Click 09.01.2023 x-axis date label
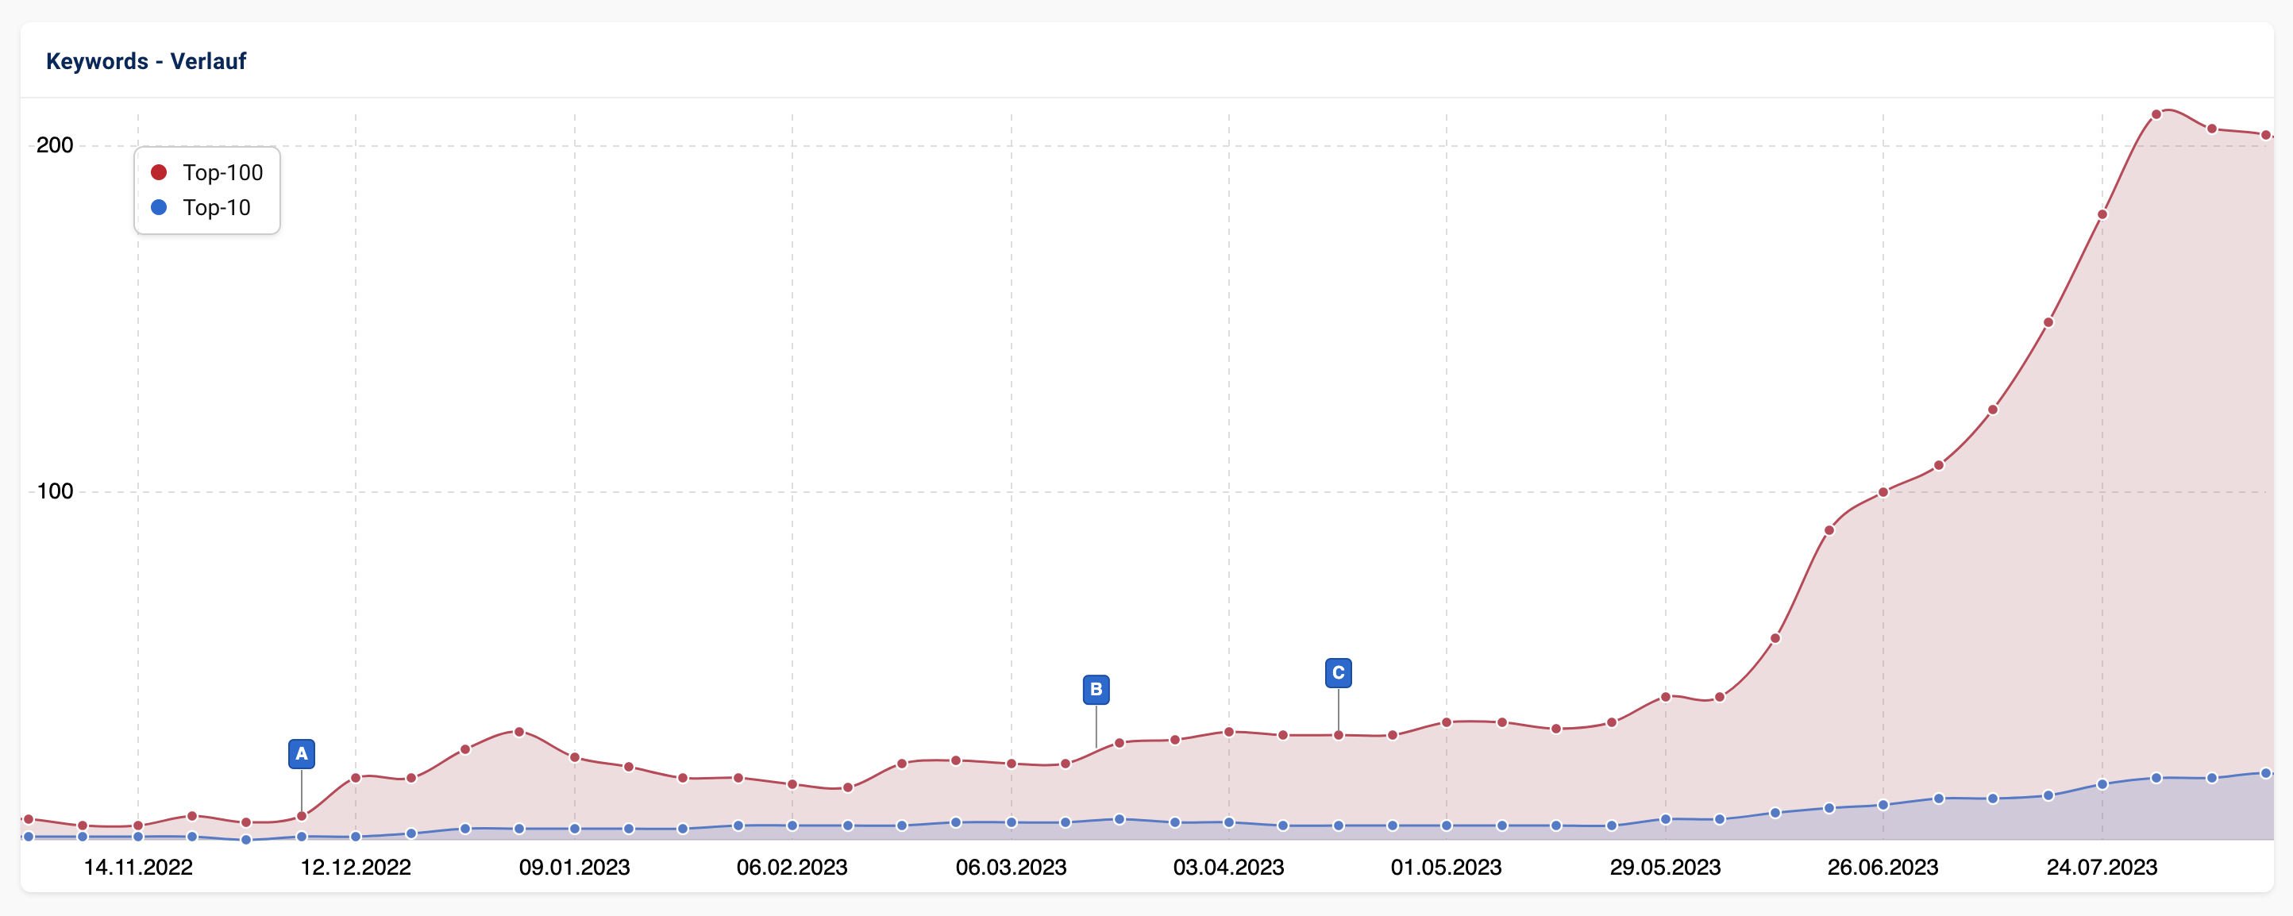 [x=574, y=867]
